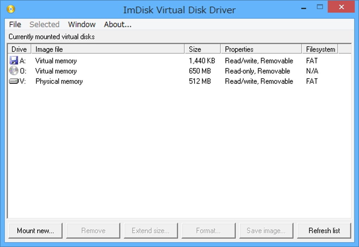Click the Save image... button
The image size is (359, 247).
pos(266,230)
